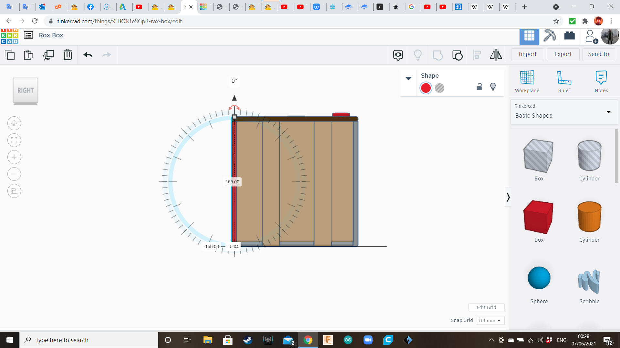Switch shape to Hole mode
The width and height of the screenshot is (620, 348).
coord(439,88)
